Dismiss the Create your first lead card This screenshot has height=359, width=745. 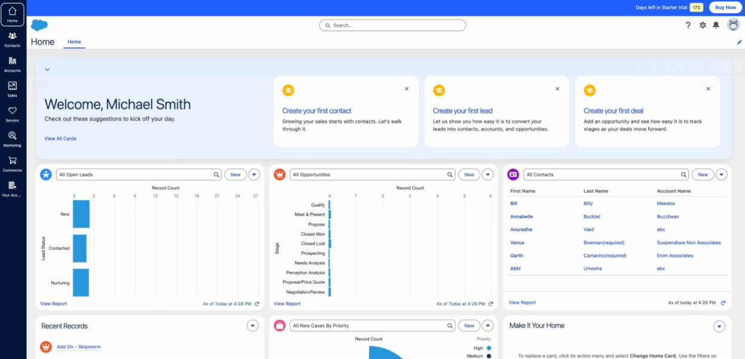(x=557, y=89)
